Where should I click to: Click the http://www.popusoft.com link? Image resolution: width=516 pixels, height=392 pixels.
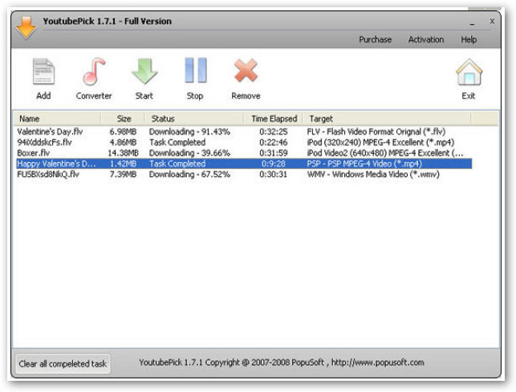378,362
